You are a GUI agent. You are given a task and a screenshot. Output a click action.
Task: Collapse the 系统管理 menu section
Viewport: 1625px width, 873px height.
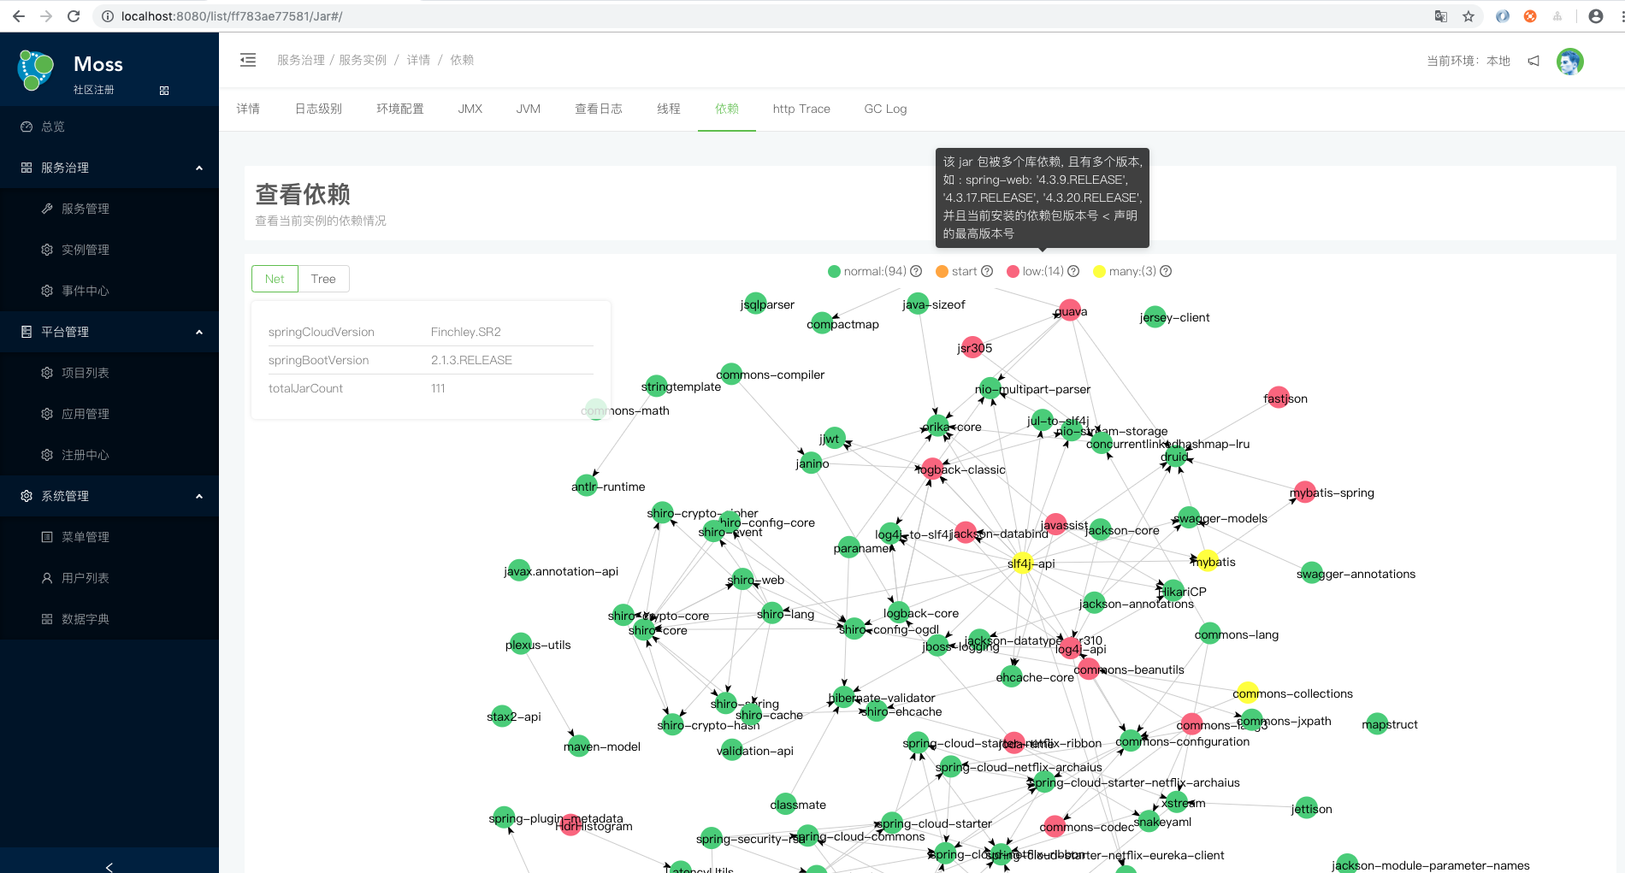[109, 496]
